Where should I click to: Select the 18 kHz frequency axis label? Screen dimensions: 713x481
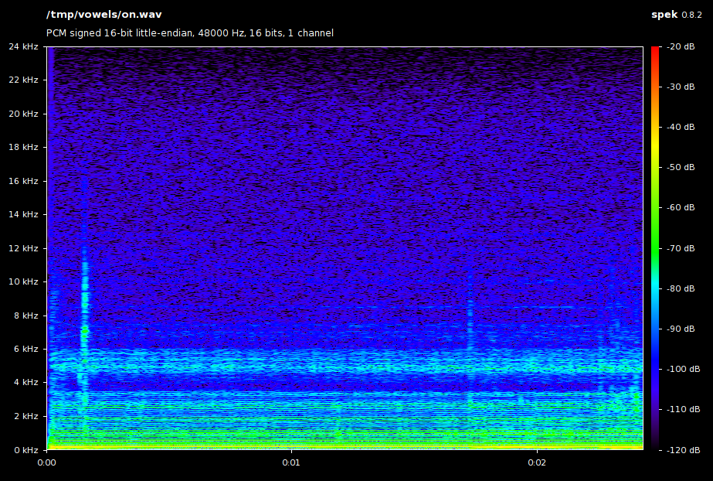[23, 147]
